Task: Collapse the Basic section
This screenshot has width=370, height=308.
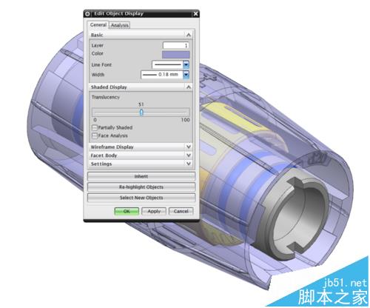Action: tap(189, 35)
